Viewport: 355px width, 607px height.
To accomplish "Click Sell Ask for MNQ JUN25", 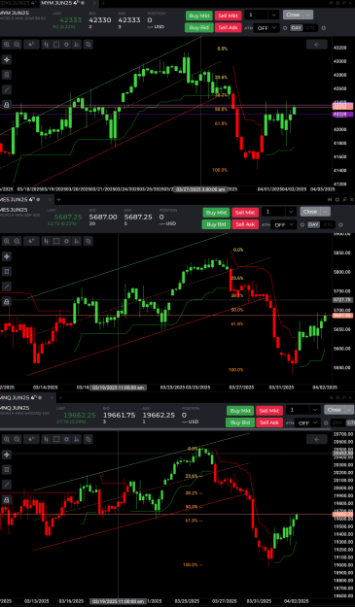I will tap(269, 422).
